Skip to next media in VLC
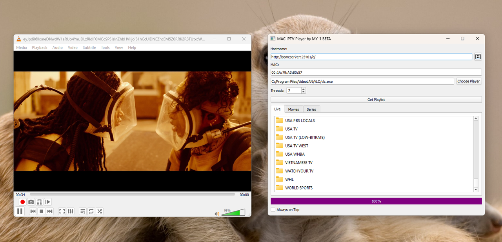Viewport: 502px width, 242px height. pyautogui.click(x=50, y=211)
